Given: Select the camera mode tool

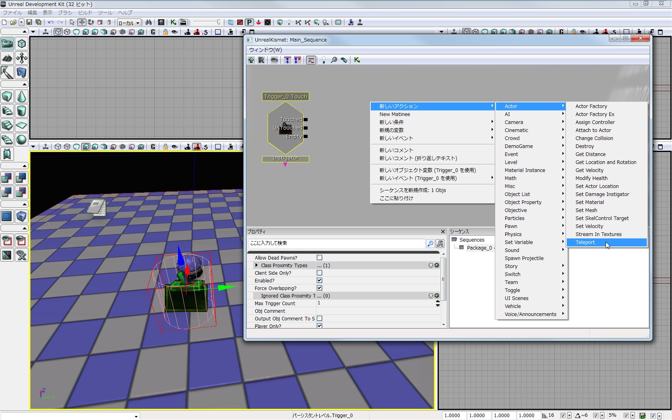Looking at the screenshot, I should point(7,44).
